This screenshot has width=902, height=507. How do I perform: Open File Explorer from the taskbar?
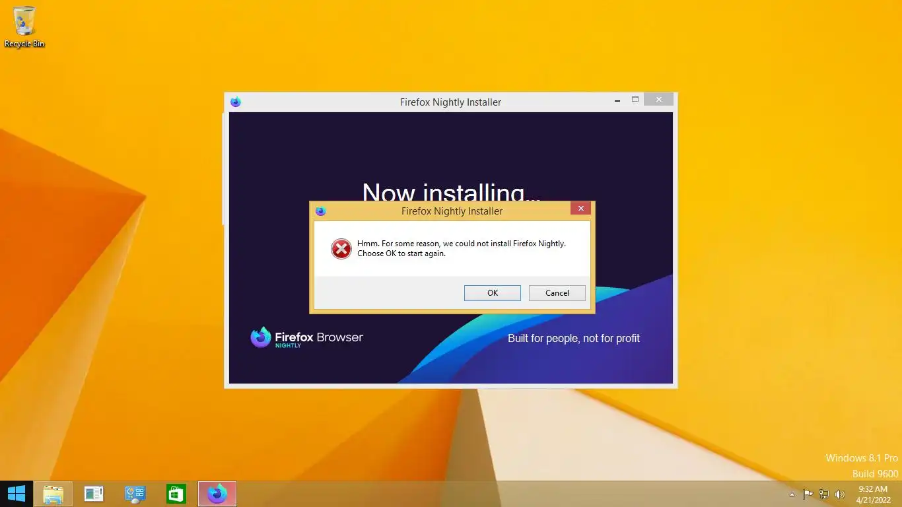(x=53, y=494)
